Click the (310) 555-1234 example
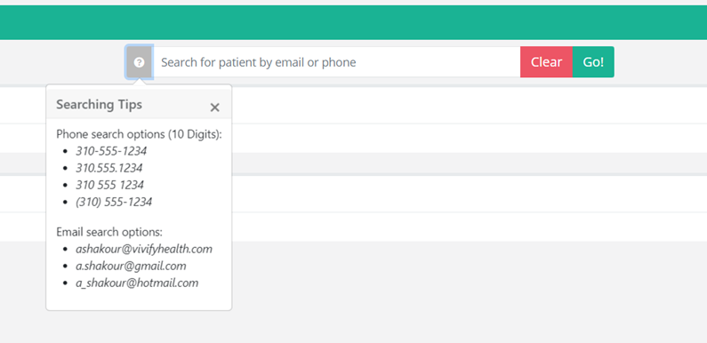707x343 pixels. 114,202
